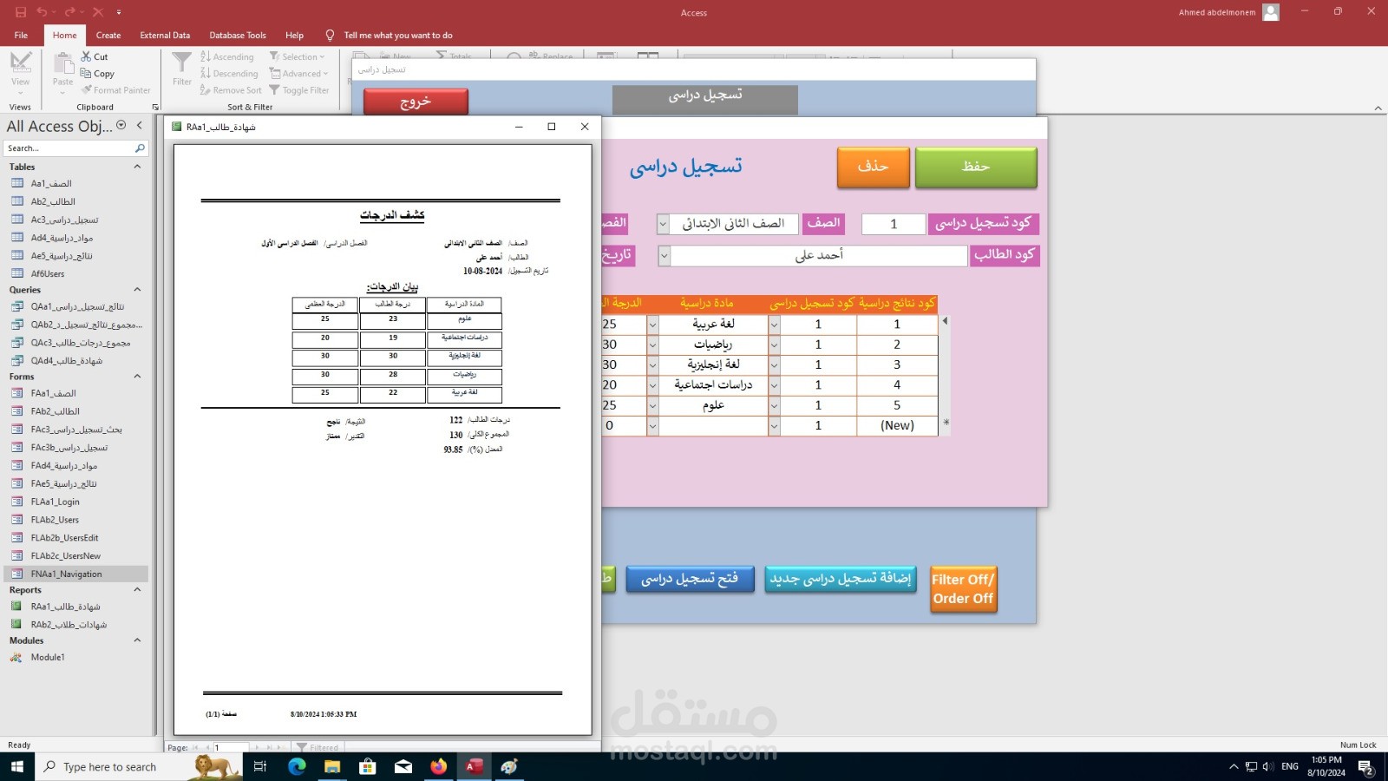Image resolution: width=1388 pixels, height=781 pixels.
Task: Click the Access icon on taskbar
Action: 475,766
